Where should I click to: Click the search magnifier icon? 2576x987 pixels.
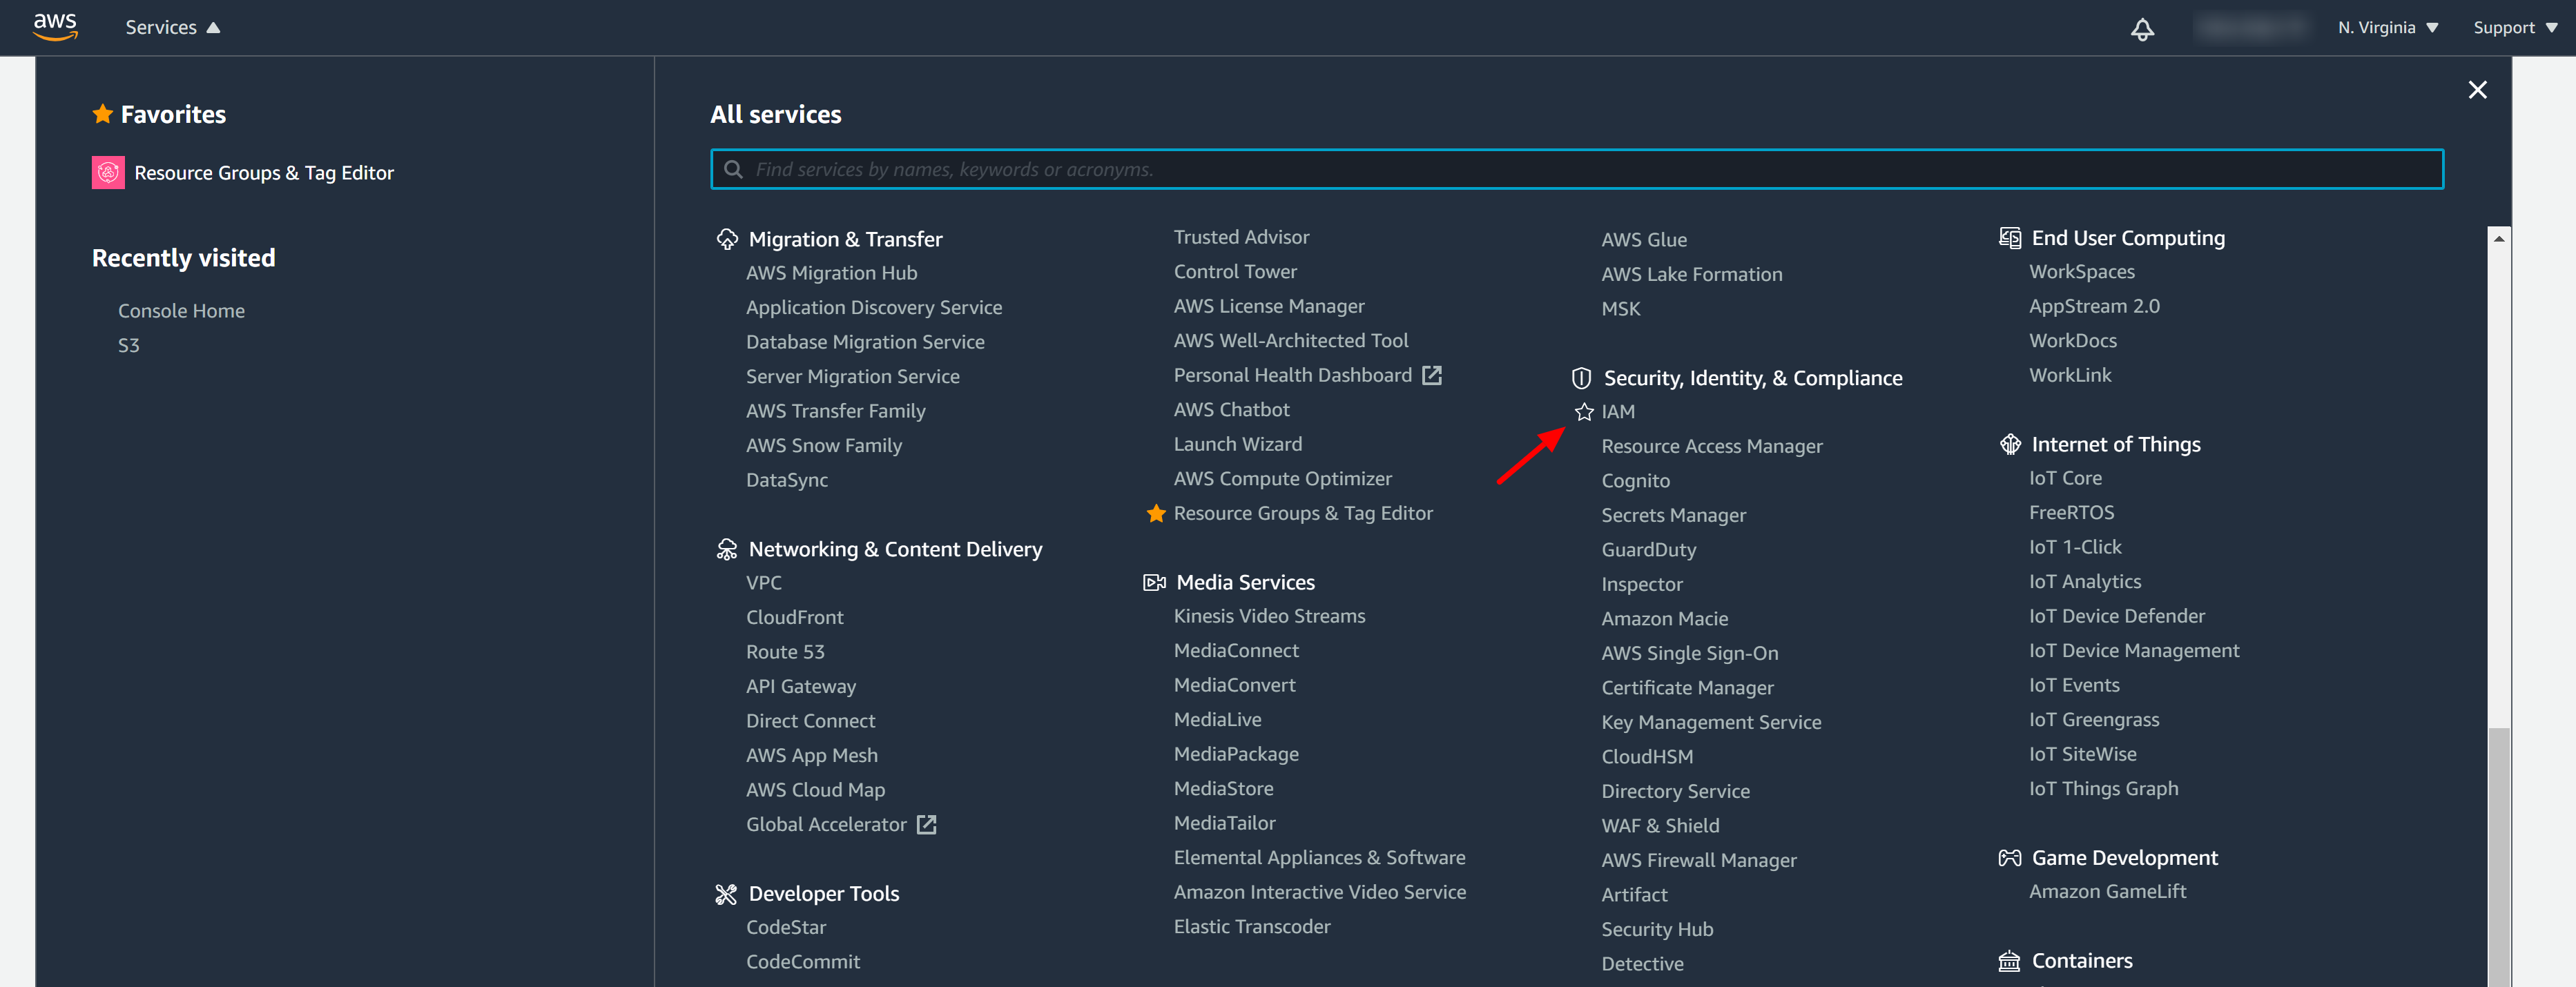(x=733, y=169)
